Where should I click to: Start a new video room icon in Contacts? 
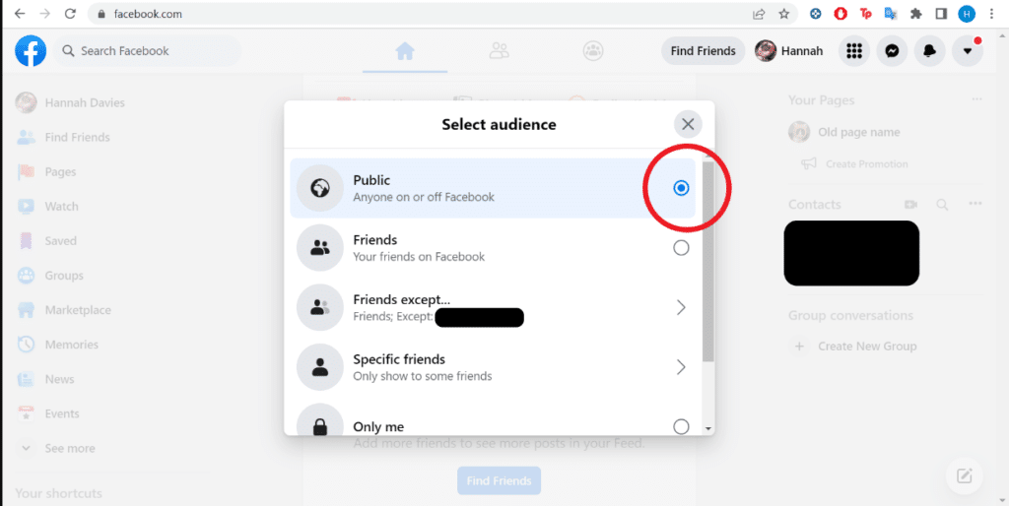[910, 205]
